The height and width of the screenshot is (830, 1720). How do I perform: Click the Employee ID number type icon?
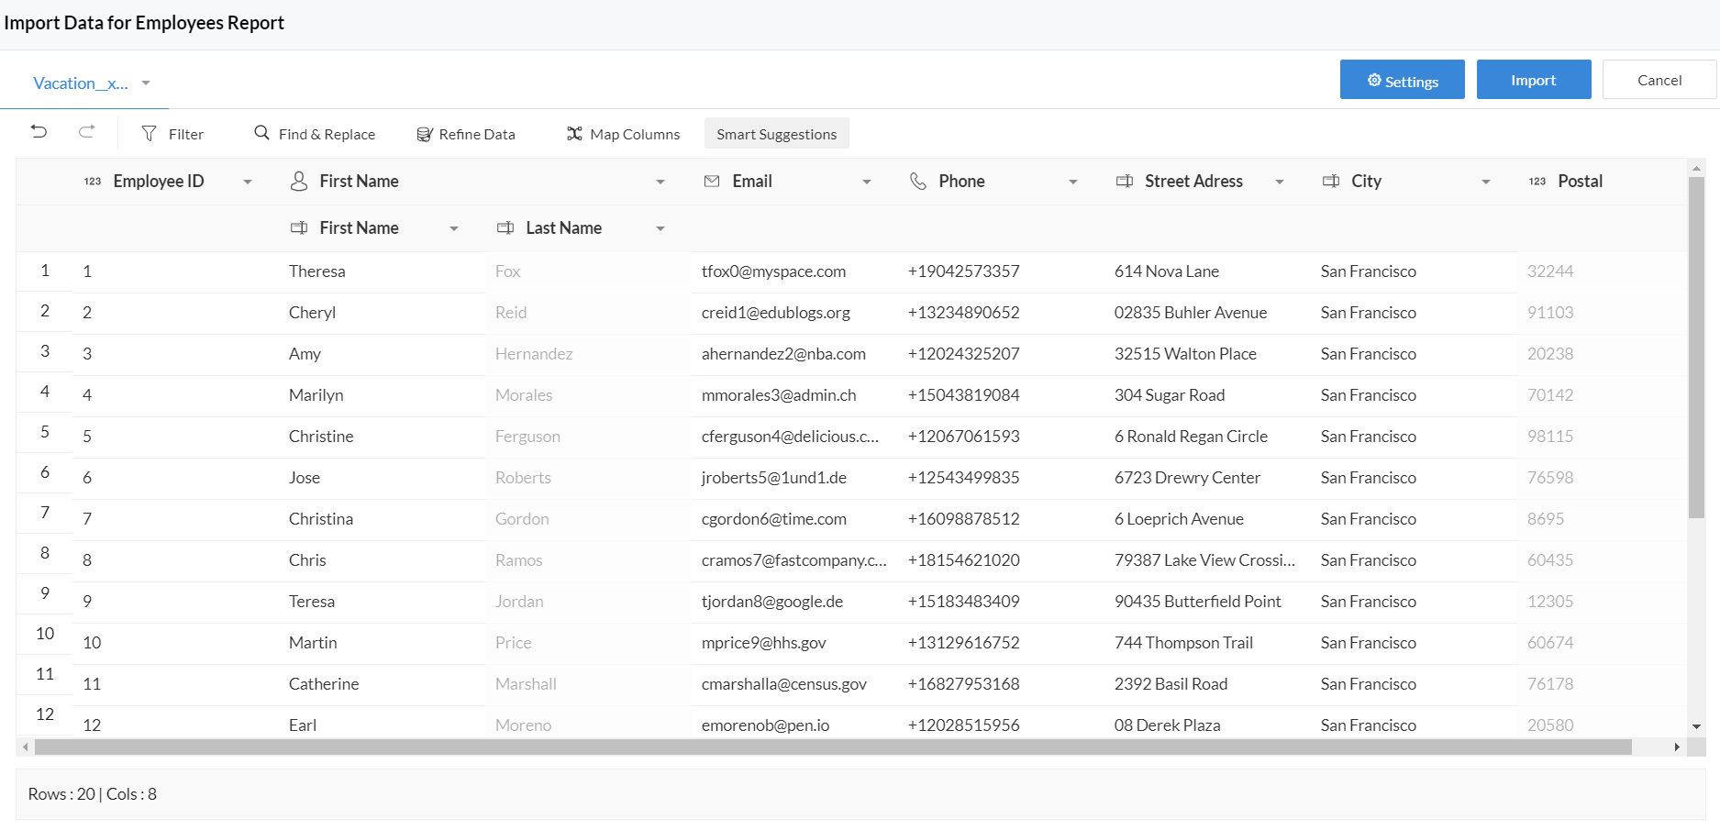point(93,182)
